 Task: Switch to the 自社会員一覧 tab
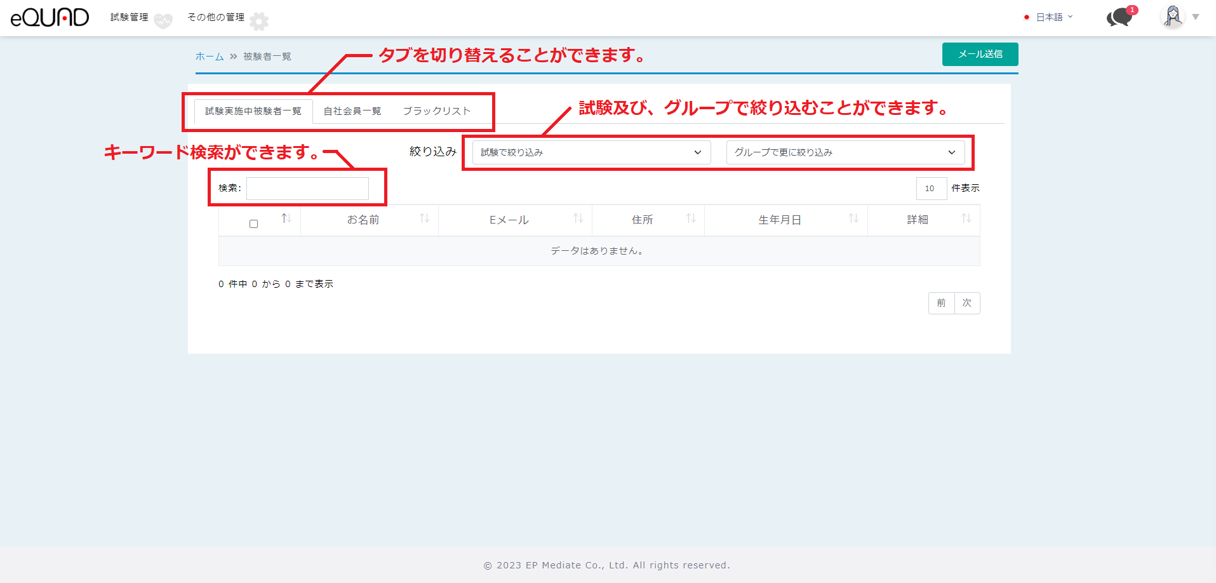tap(352, 111)
